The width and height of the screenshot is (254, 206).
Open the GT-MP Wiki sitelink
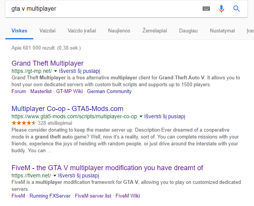point(69,91)
